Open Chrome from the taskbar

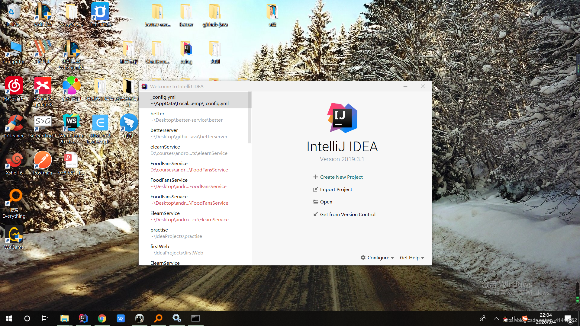point(102,318)
